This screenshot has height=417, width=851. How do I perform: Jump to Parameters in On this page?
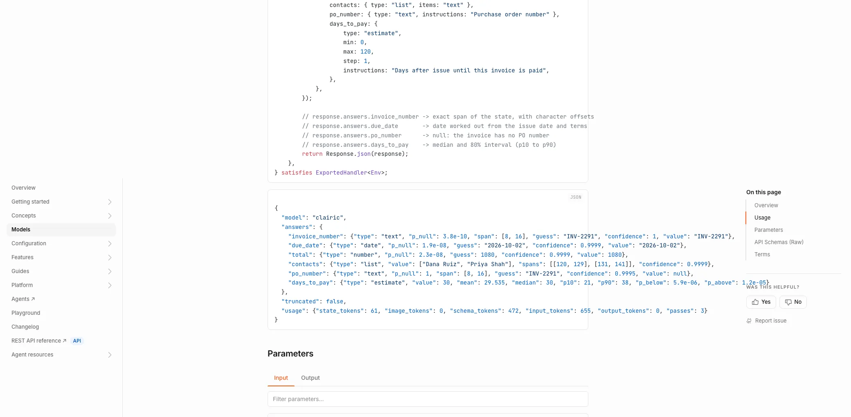point(769,230)
